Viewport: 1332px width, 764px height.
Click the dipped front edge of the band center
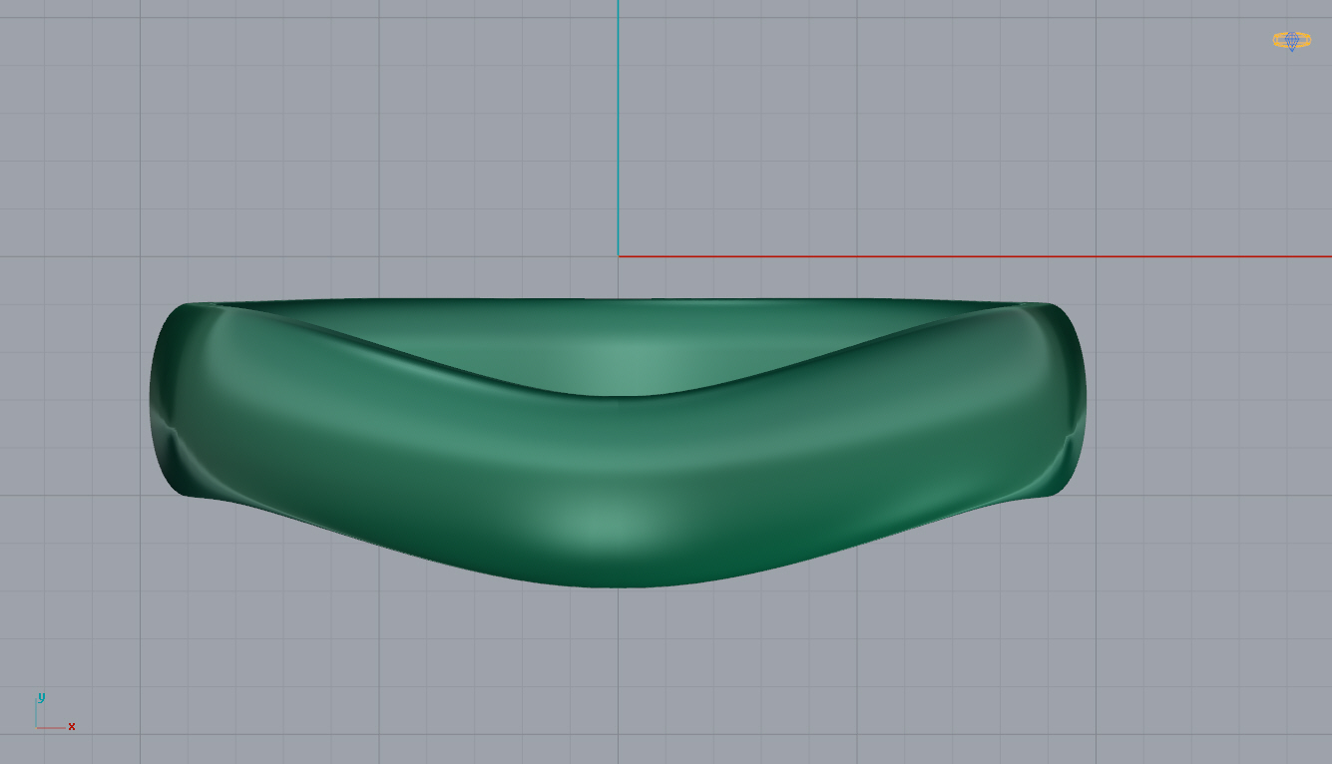pos(618,396)
